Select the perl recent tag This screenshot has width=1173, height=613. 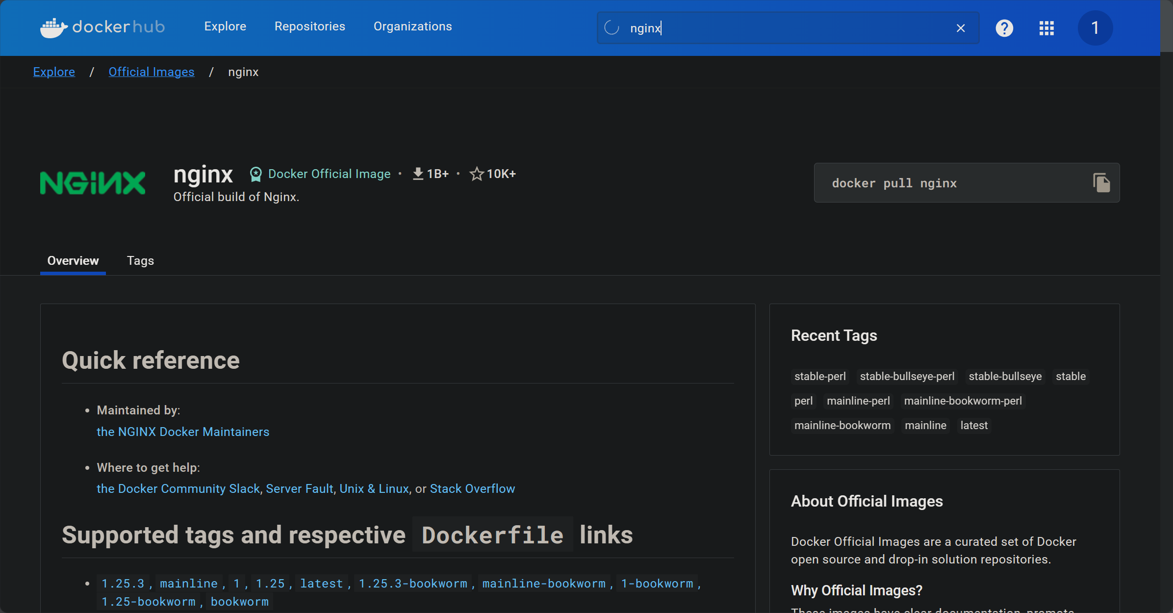[x=803, y=401]
